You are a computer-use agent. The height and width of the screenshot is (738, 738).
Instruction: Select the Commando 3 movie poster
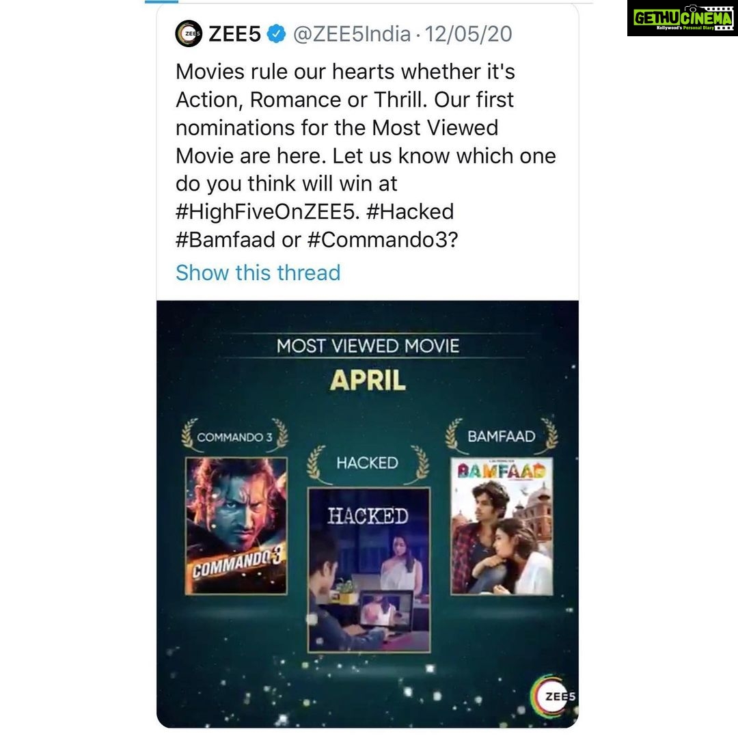point(236,525)
